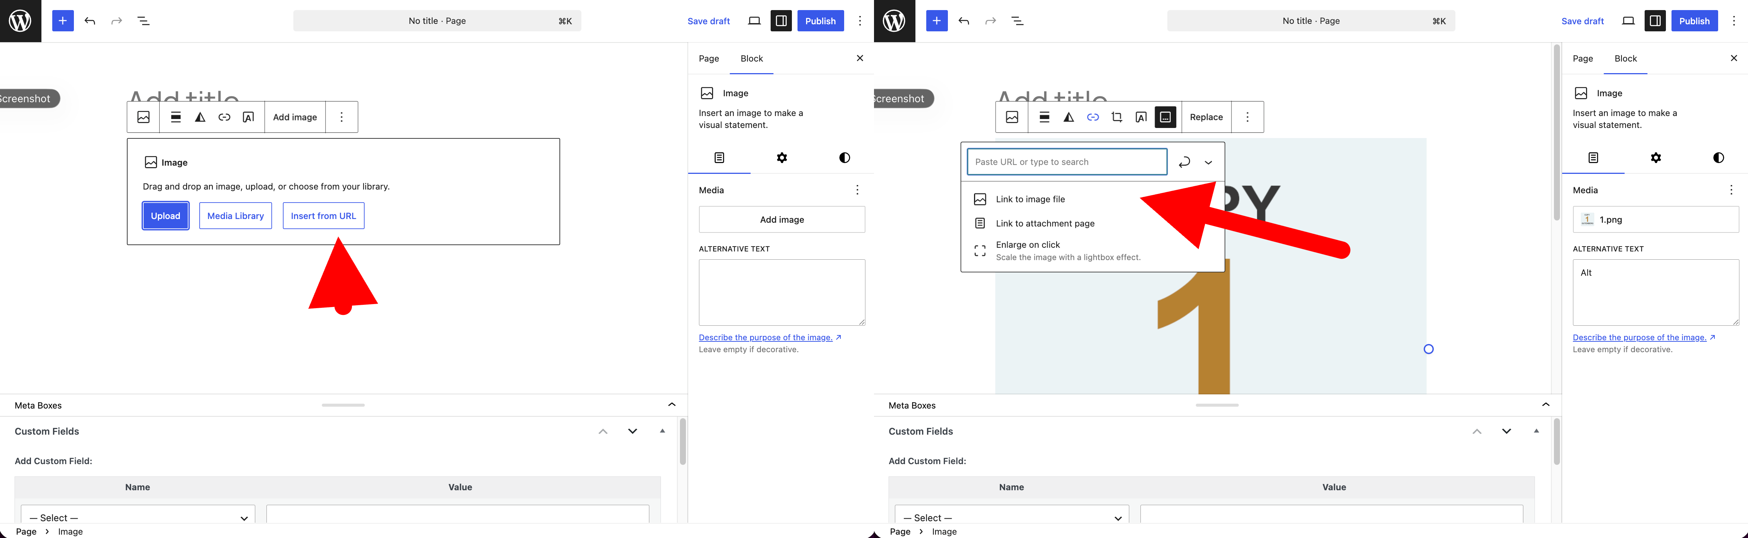Choose Link to attachment page
The width and height of the screenshot is (1748, 538).
(x=1045, y=224)
